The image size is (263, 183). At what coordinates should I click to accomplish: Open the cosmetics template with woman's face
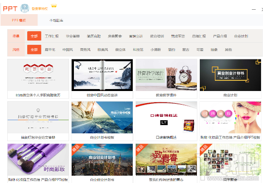[230, 117]
